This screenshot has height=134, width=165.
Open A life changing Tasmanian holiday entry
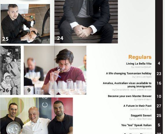(x=129, y=74)
